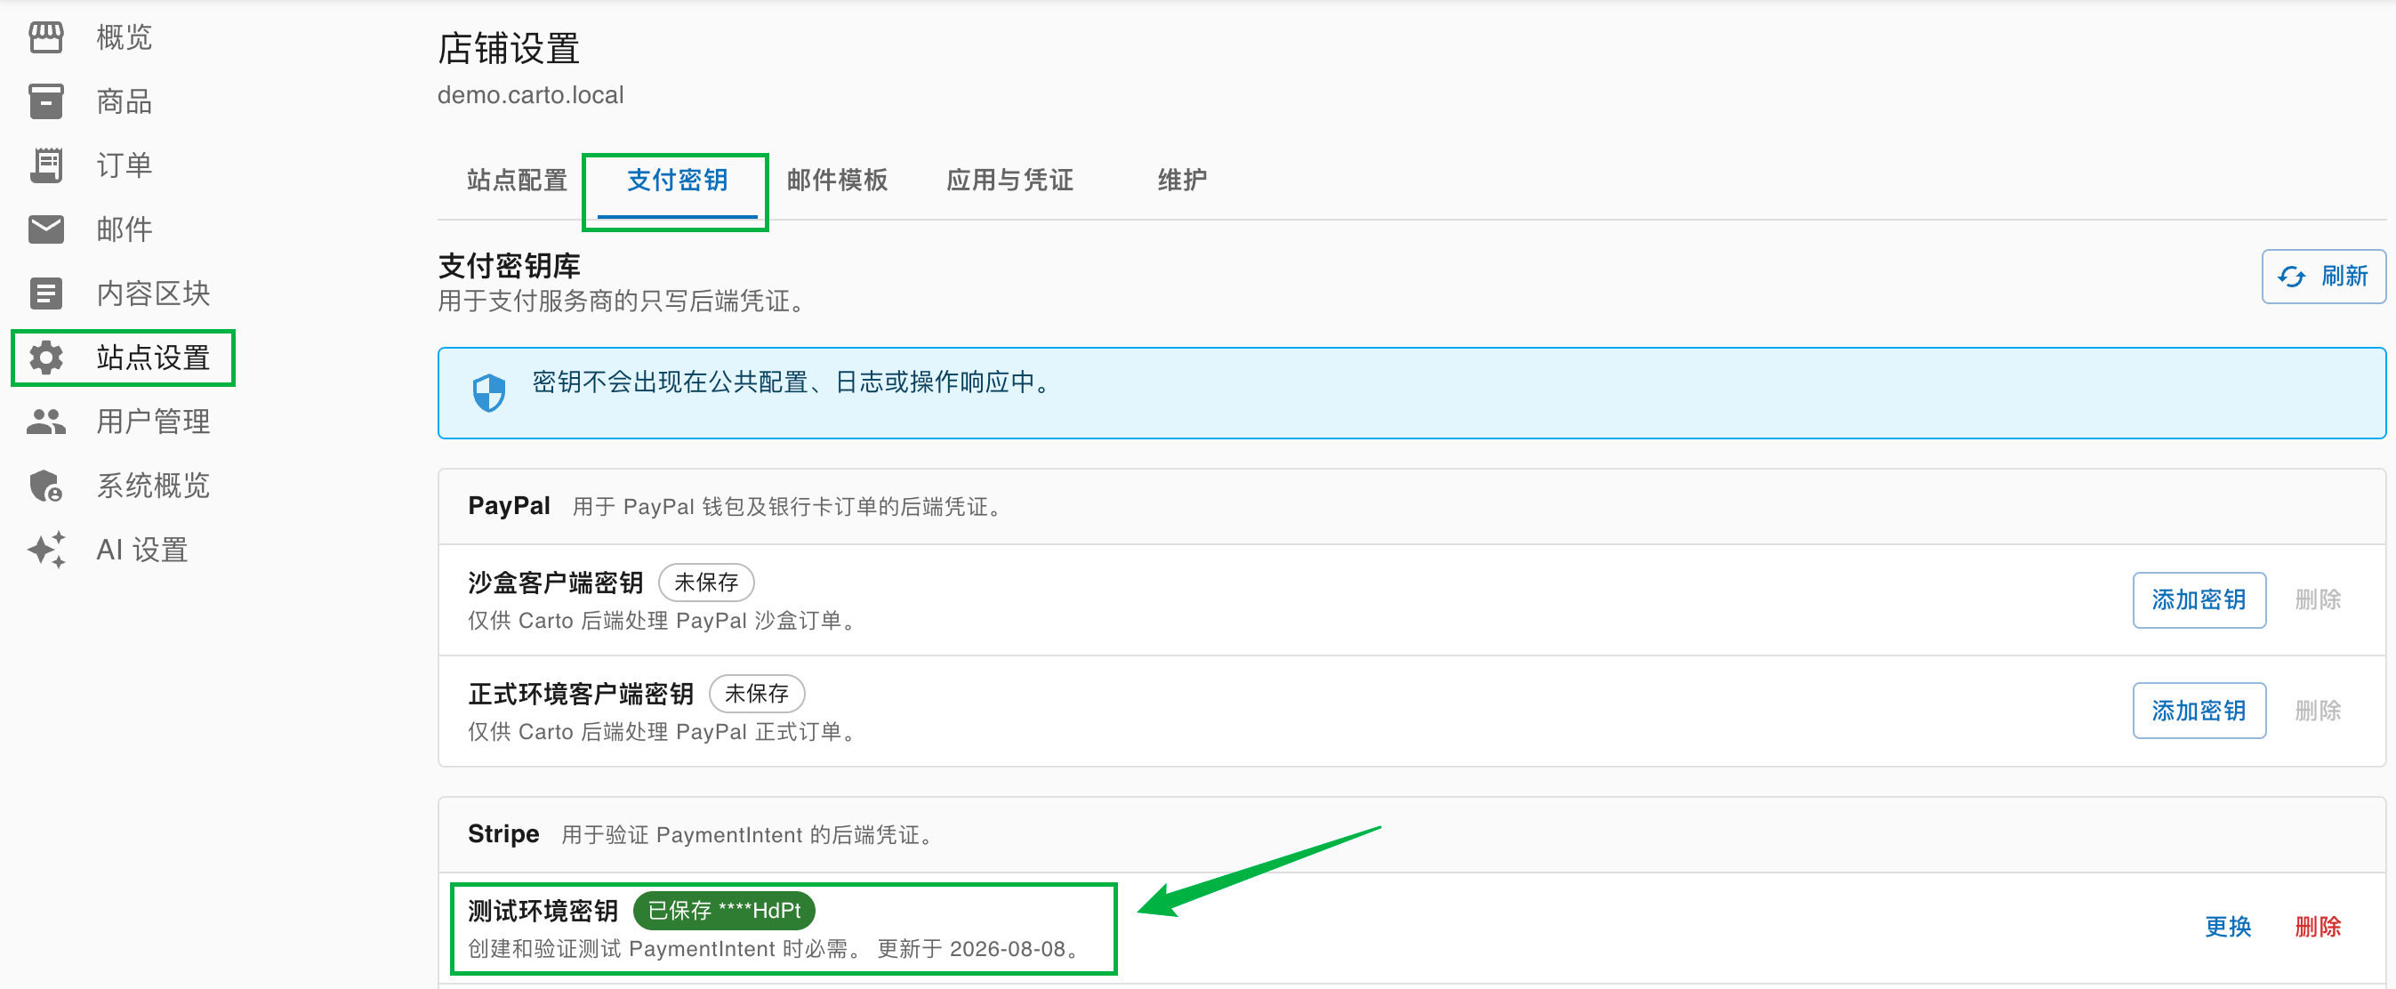Image resolution: width=2396 pixels, height=989 pixels.
Task: Click the refresh arrows icon in 刷新
Action: [x=2291, y=277]
